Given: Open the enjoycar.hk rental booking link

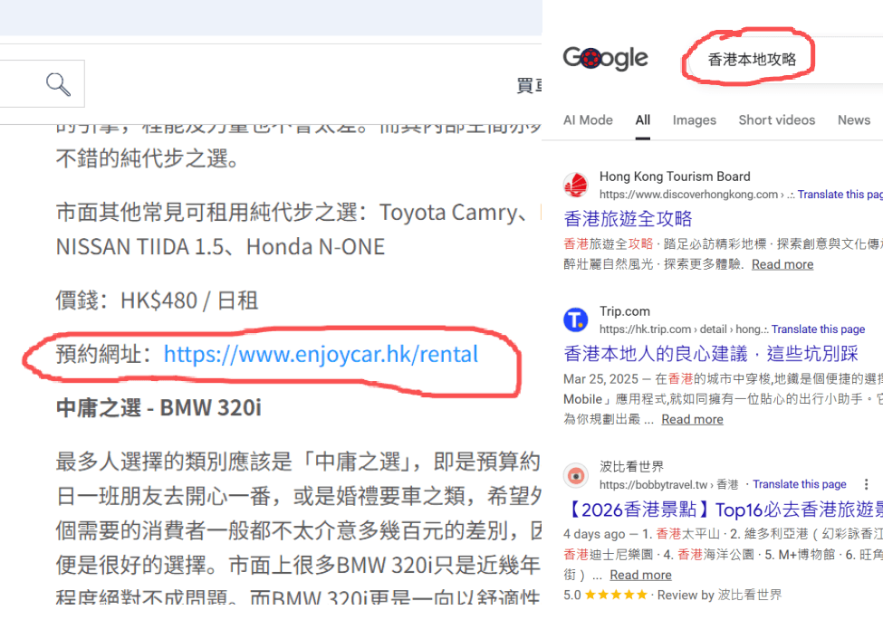Looking at the screenshot, I should [321, 355].
